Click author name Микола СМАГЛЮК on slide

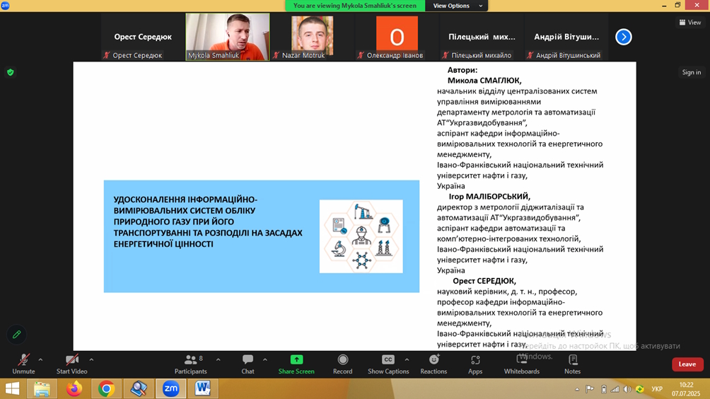pyautogui.click(x=484, y=81)
